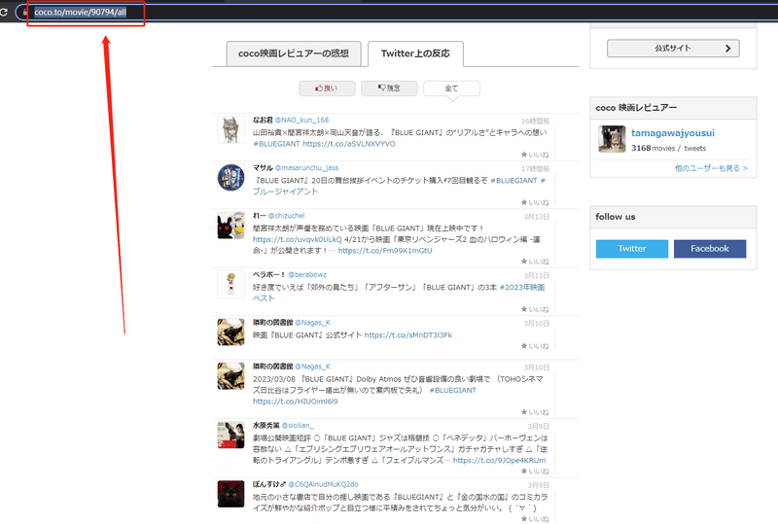Image resolution: width=778 pixels, height=524 pixels.
Task: Click なお君 avatar image
Action: click(230, 129)
